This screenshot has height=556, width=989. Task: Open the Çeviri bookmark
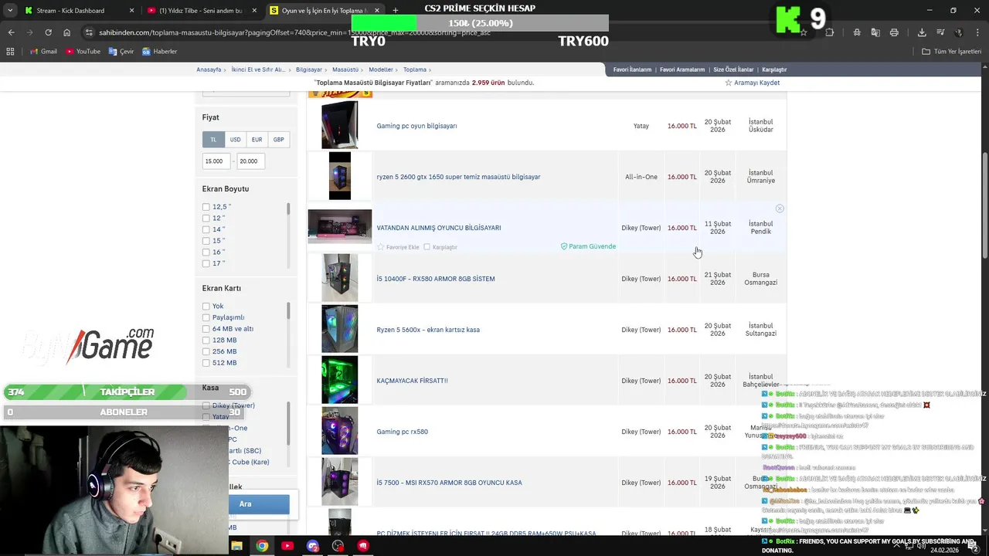pyautogui.click(x=121, y=51)
